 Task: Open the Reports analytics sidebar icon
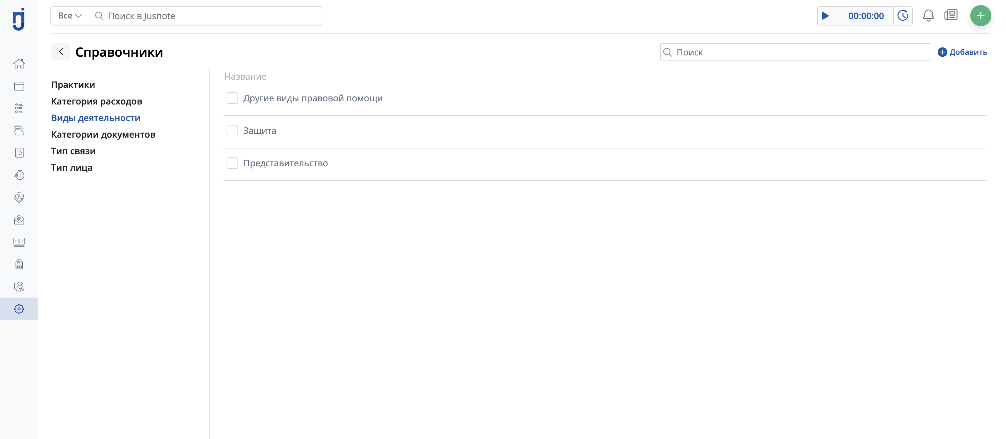coord(19,286)
